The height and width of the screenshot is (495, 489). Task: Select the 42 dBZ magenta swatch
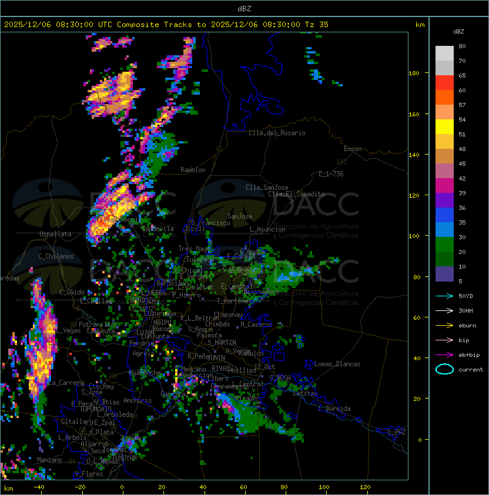pyautogui.click(x=444, y=186)
